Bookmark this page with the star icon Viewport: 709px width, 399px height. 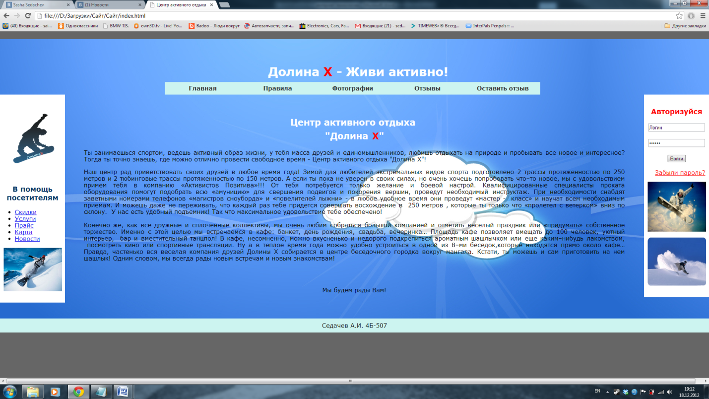(679, 16)
